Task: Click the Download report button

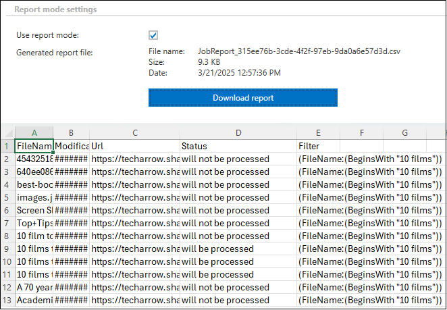Action: 243,98
